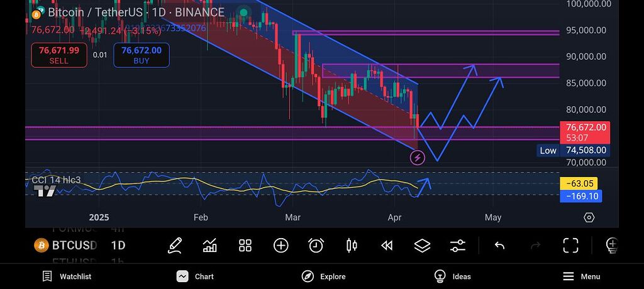Tap the add symbol plus icon
This screenshot has height=289, width=644.
[x=280, y=246]
